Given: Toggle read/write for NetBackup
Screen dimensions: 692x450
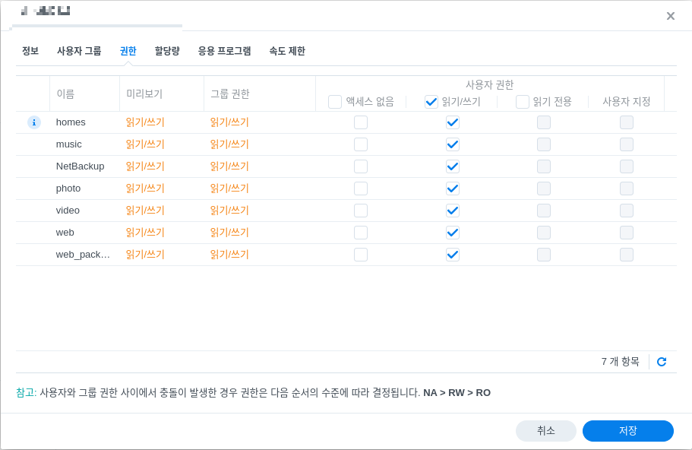Looking at the screenshot, I should click(x=453, y=166).
